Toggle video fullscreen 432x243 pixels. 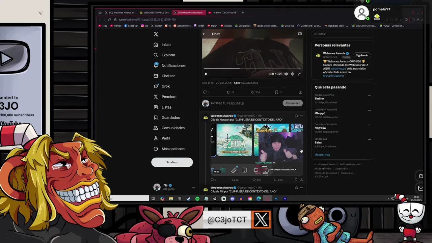pos(299,74)
